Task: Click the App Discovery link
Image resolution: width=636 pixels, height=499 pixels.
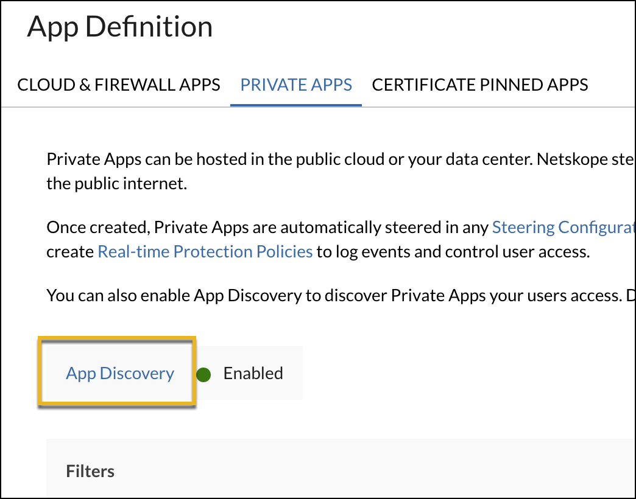Action: click(x=120, y=373)
